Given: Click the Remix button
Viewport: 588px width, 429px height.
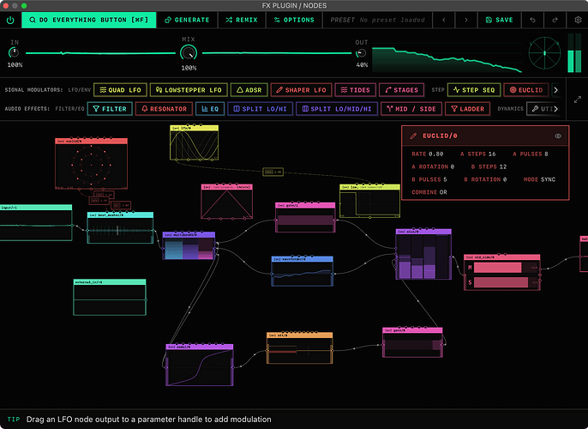Looking at the screenshot, I should pyautogui.click(x=242, y=20).
